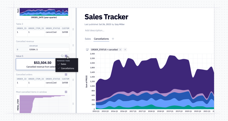Viewport: 228px width, 121px height.
Task: Remove the ORDER_STATUS = cancelled filter
Action: (120, 49)
